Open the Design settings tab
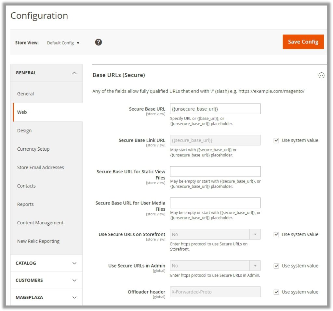Image resolution: width=333 pixels, height=311 pixels. pyautogui.click(x=24, y=131)
